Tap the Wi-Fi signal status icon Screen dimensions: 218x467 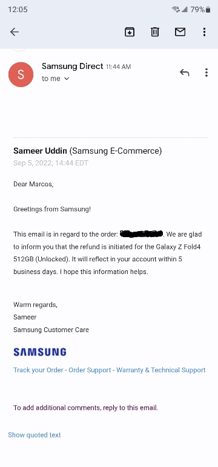176,10
